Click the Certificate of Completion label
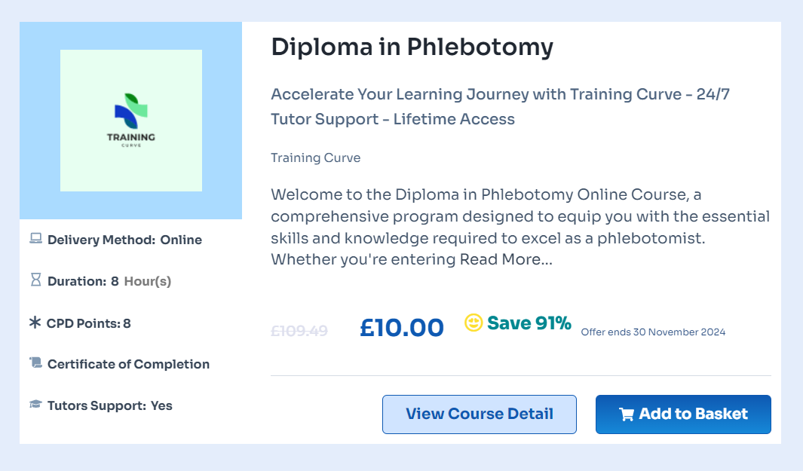The image size is (803, 471). coord(128,364)
